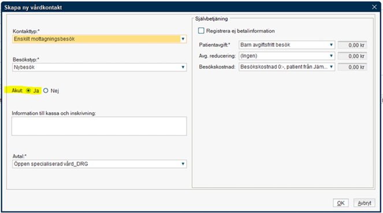Image resolution: width=383 pixels, height=213 pixels.
Task: Click the Kontakttyp label
Action: coord(26,31)
